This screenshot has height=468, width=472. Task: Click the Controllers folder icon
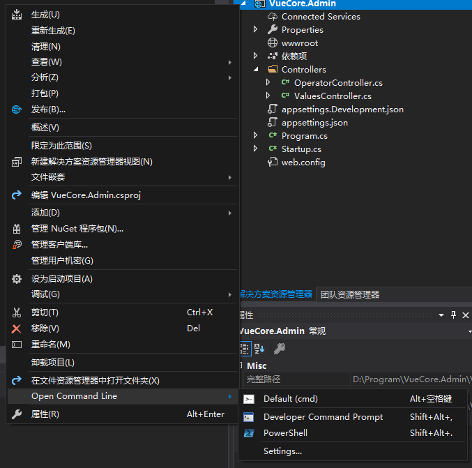coord(273,69)
